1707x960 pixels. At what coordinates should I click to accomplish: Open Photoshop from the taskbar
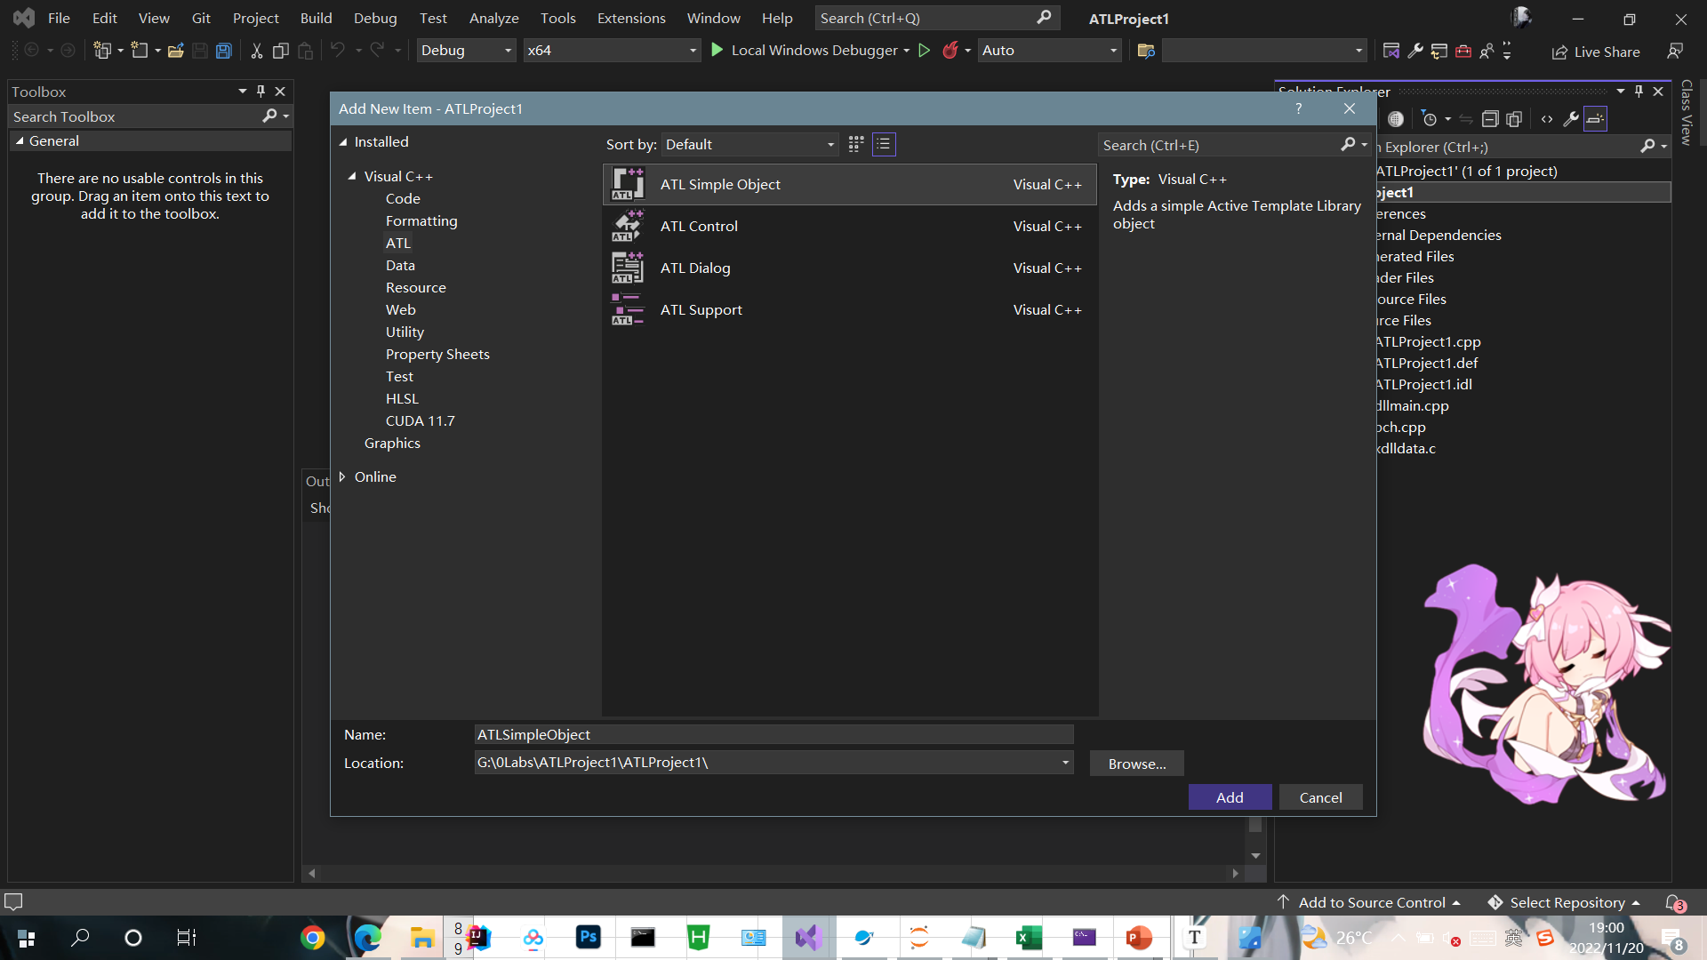588,937
